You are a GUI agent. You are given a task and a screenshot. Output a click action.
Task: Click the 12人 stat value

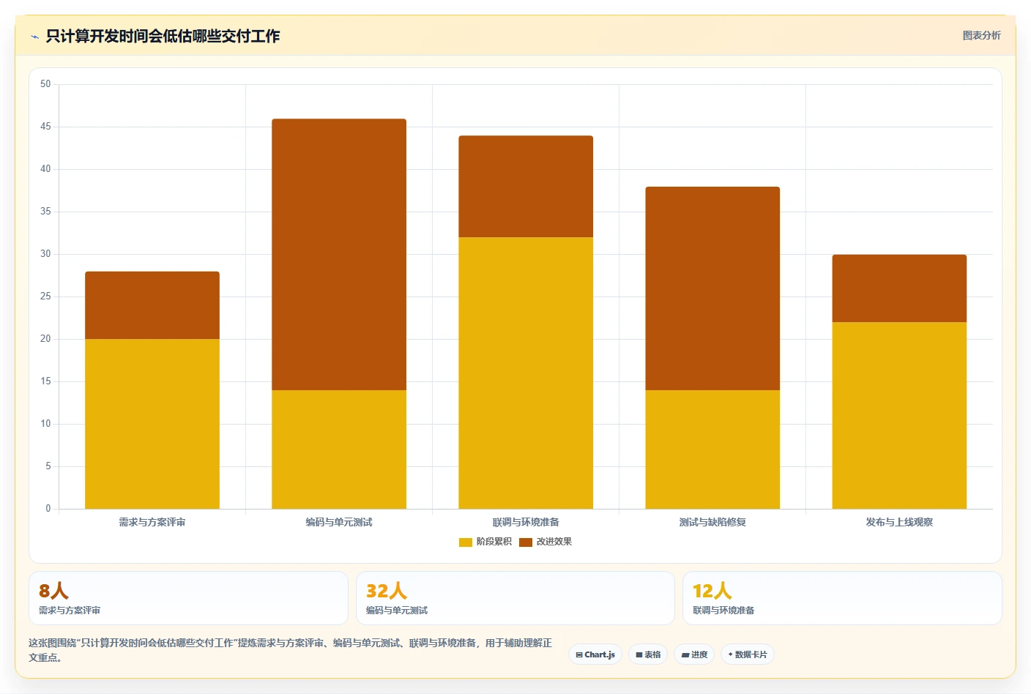point(712,591)
